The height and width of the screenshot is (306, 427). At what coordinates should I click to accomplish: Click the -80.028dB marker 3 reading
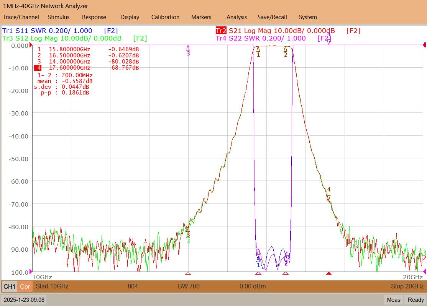tap(124, 62)
